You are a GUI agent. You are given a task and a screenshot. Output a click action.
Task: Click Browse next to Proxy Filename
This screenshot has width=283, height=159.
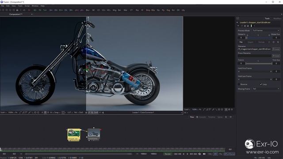point(276,56)
